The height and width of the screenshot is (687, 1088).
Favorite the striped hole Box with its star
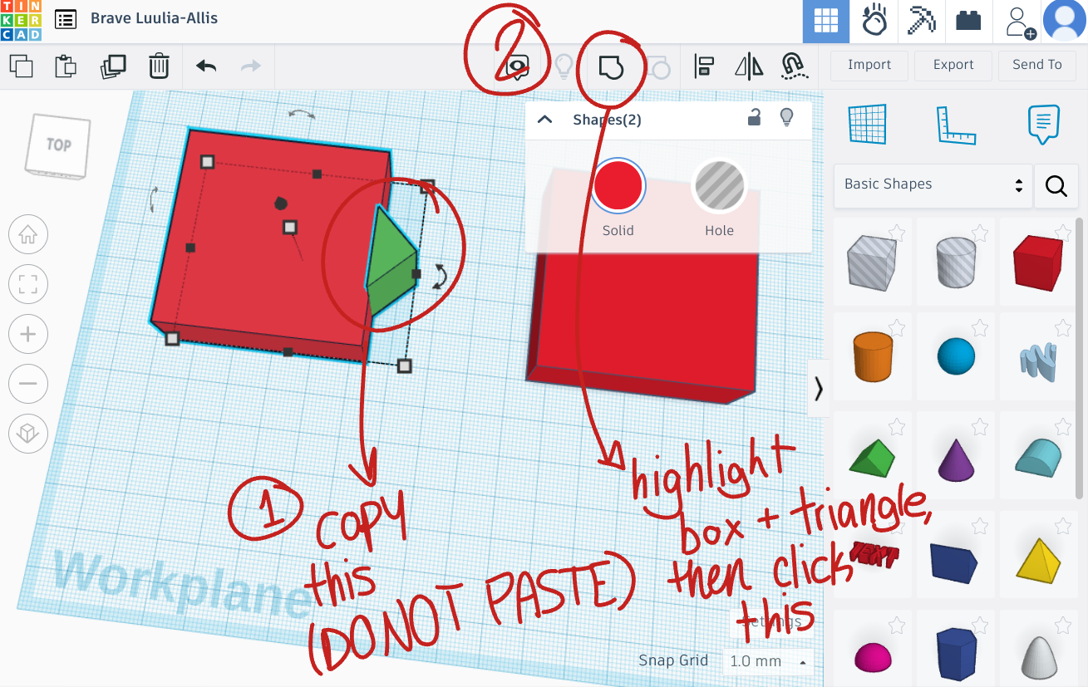click(x=896, y=232)
